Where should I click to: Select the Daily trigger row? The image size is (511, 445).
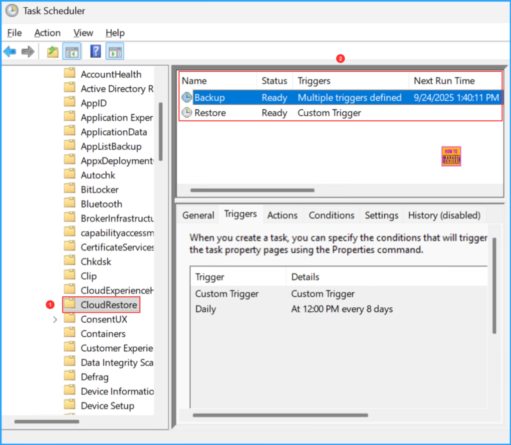[339, 309]
